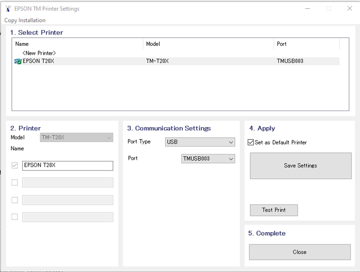The height and width of the screenshot is (272, 360).
Task: Click the EPSON T20X printer status icon
Action: (x=18, y=62)
